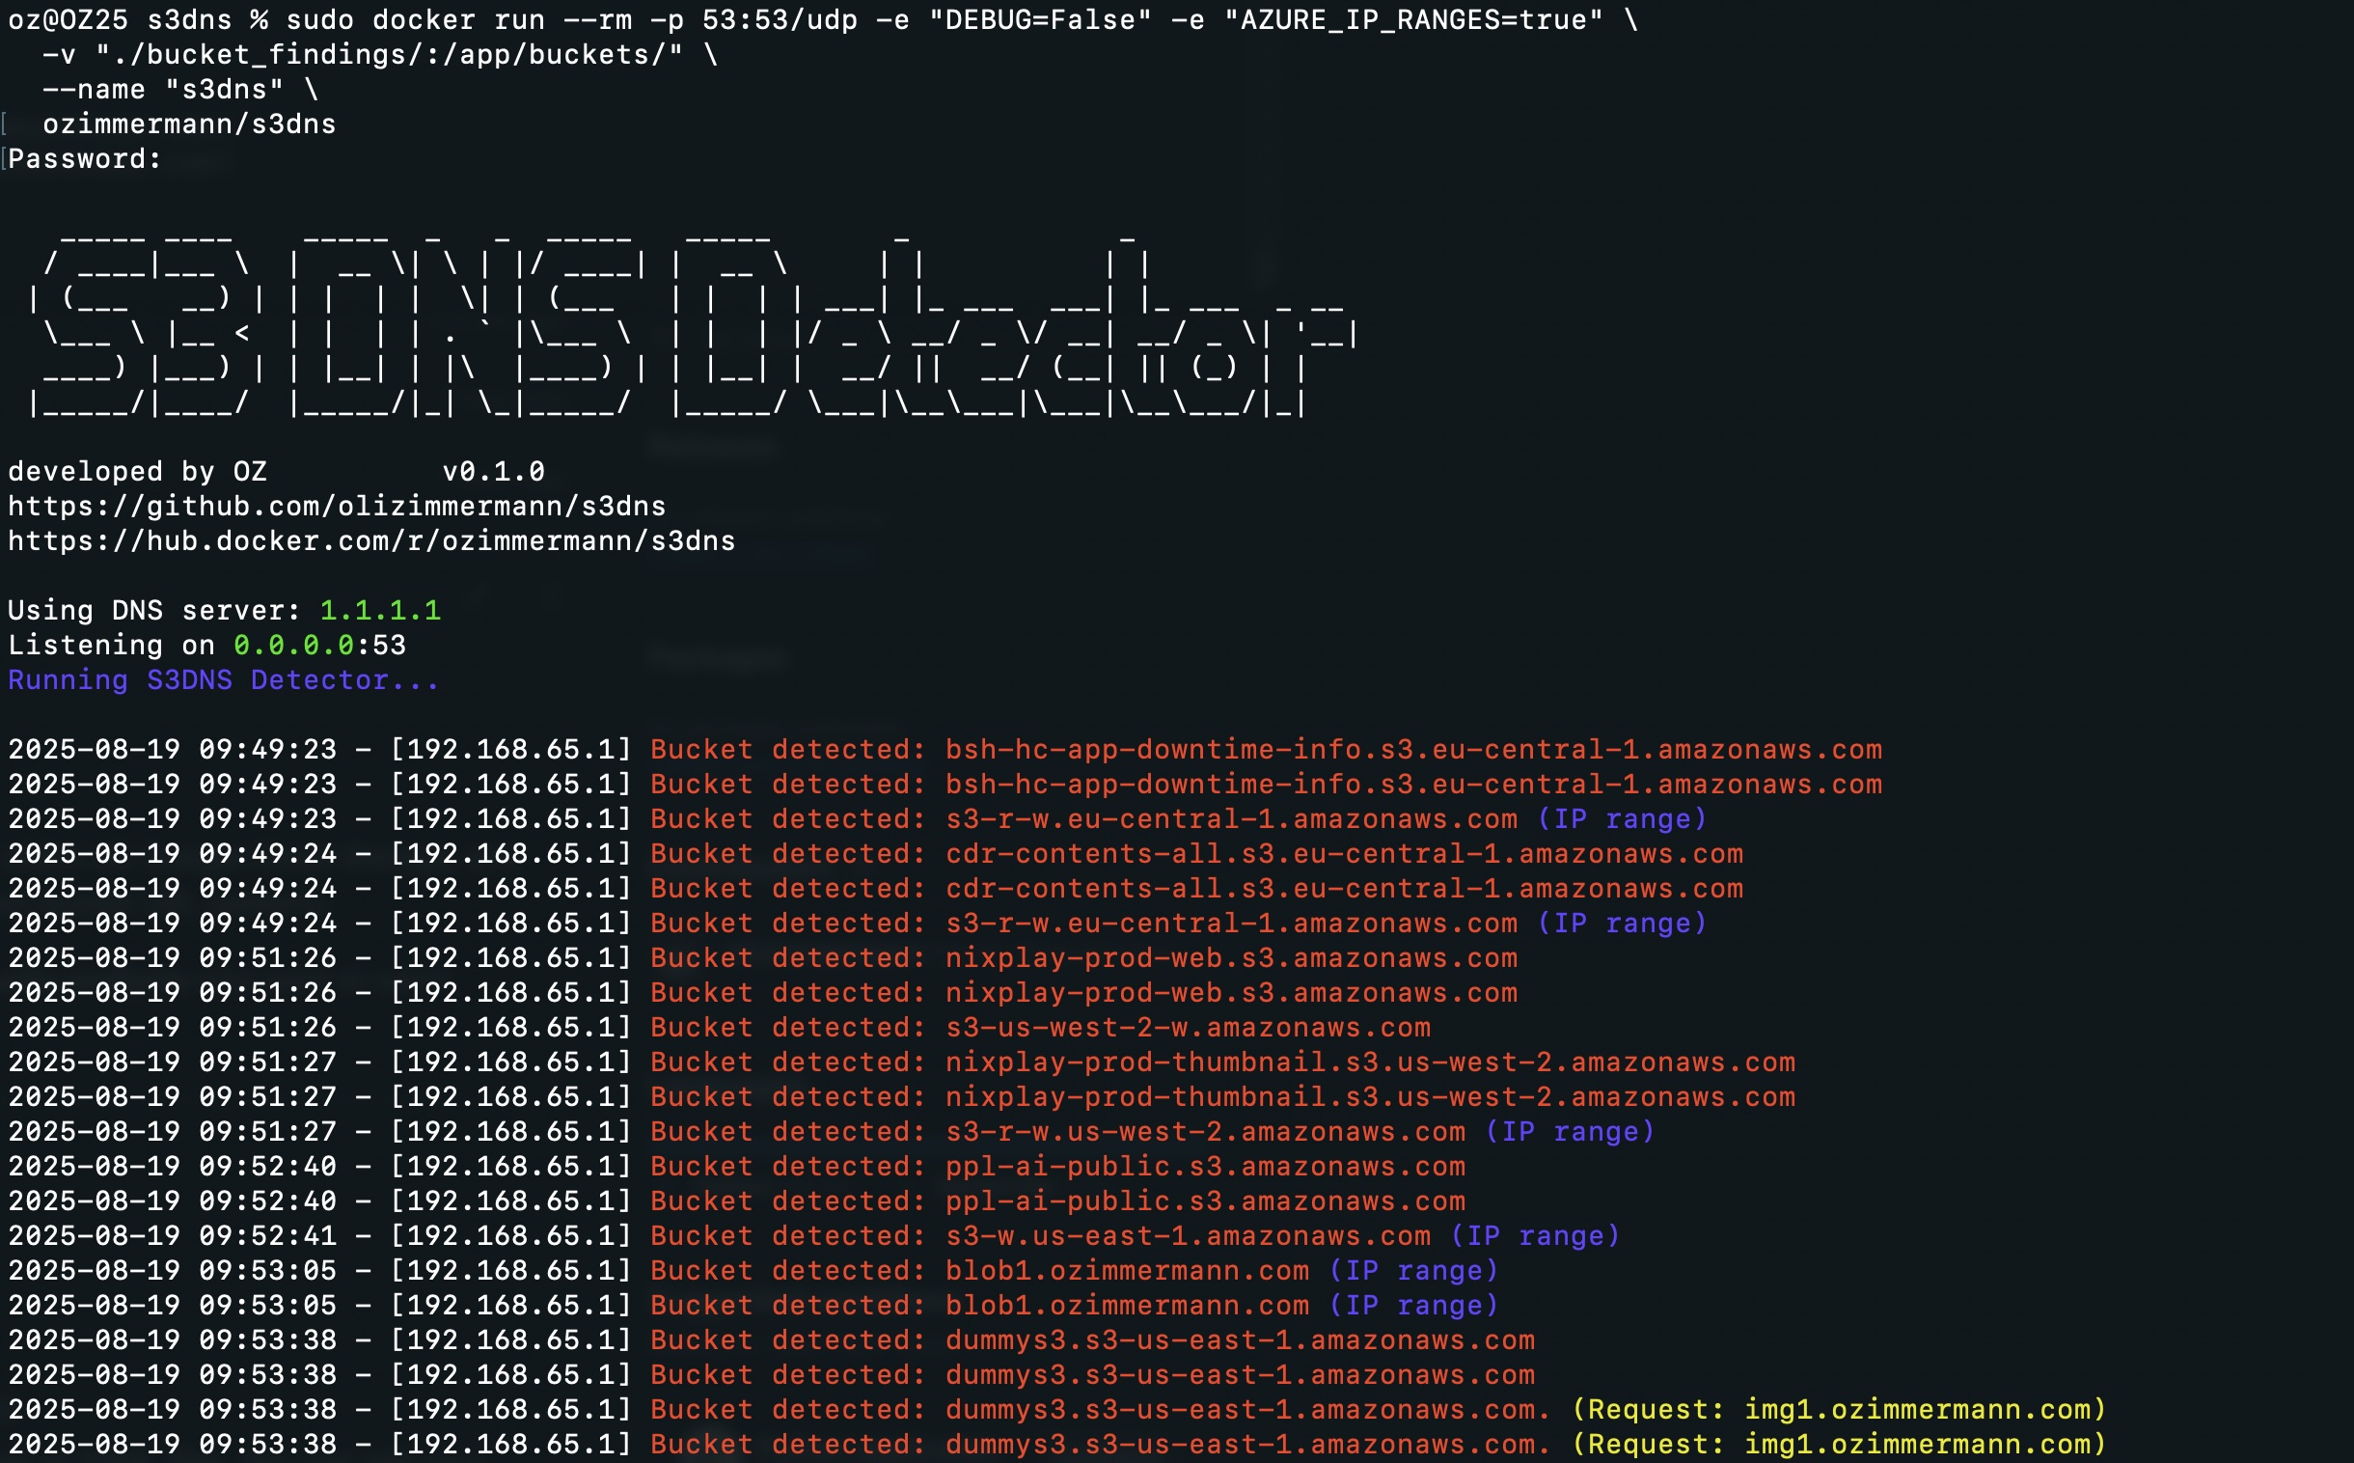The width and height of the screenshot is (2354, 1463).
Task: Click '(IP range)' tag on s3-r-w.us-west-2 row
Action: click(x=1570, y=1131)
